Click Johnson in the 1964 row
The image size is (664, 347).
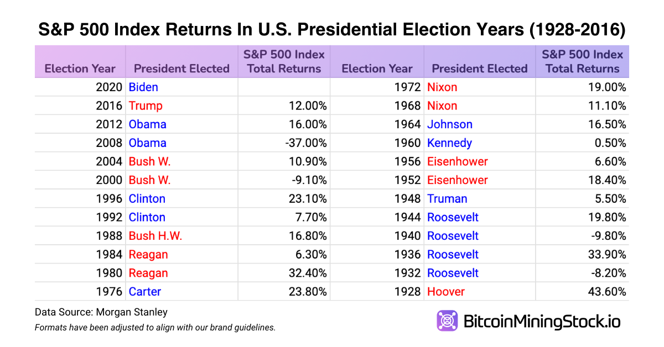(x=450, y=124)
